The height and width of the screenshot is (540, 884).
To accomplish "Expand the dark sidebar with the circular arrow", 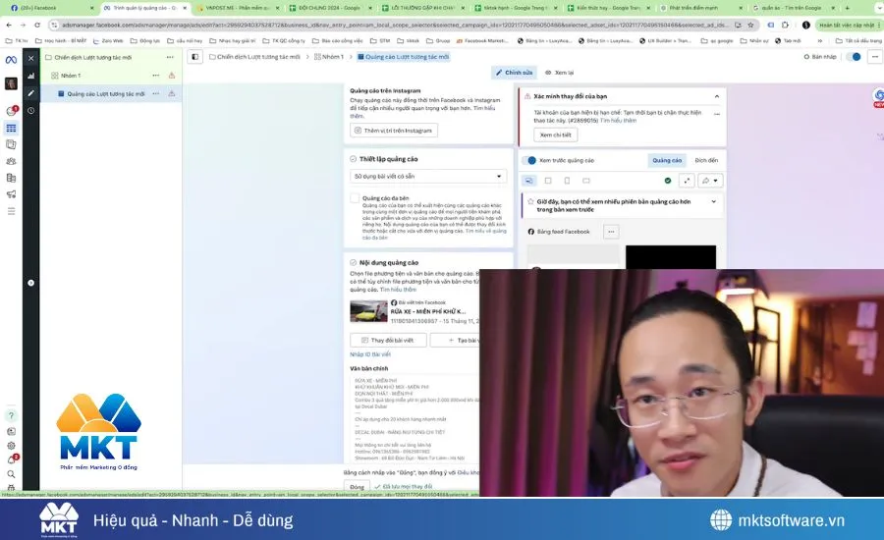I will click(x=31, y=283).
